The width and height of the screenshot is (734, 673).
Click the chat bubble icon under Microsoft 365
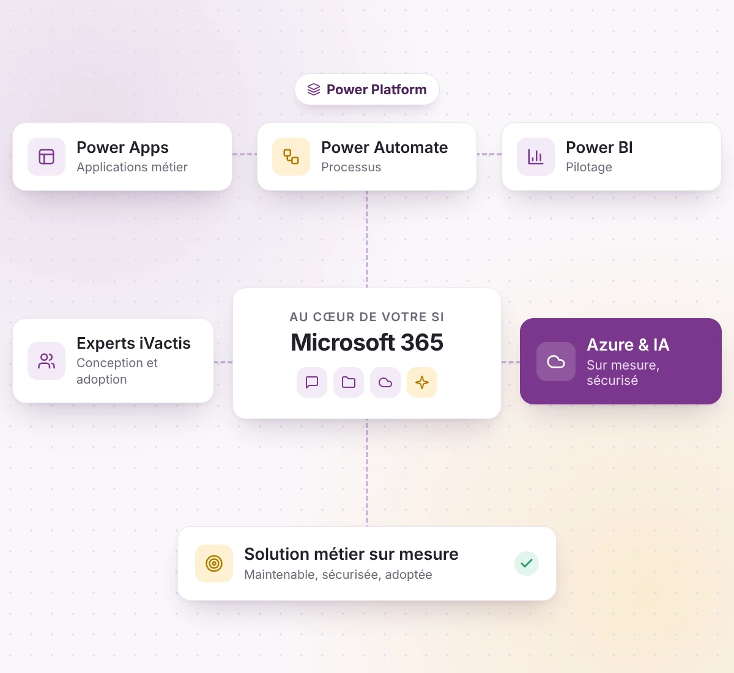pyautogui.click(x=312, y=382)
